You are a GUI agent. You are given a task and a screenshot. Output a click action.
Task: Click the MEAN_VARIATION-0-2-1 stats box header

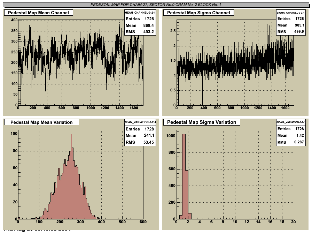140,122
